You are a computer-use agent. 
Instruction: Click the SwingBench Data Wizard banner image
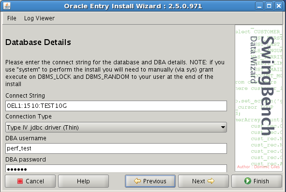(x=258, y=98)
